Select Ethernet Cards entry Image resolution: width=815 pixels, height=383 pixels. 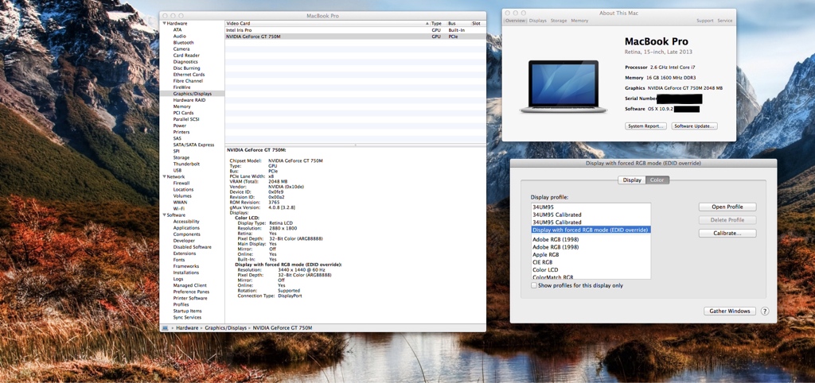pyautogui.click(x=189, y=74)
